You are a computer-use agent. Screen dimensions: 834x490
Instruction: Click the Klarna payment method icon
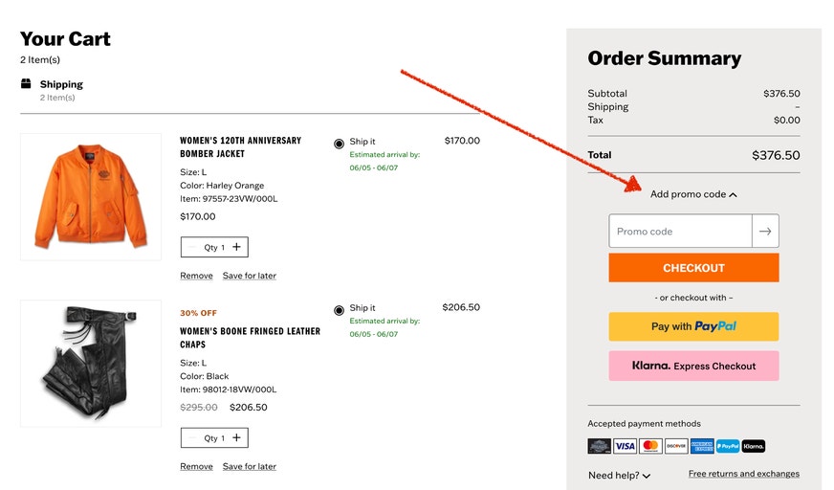point(753,446)
